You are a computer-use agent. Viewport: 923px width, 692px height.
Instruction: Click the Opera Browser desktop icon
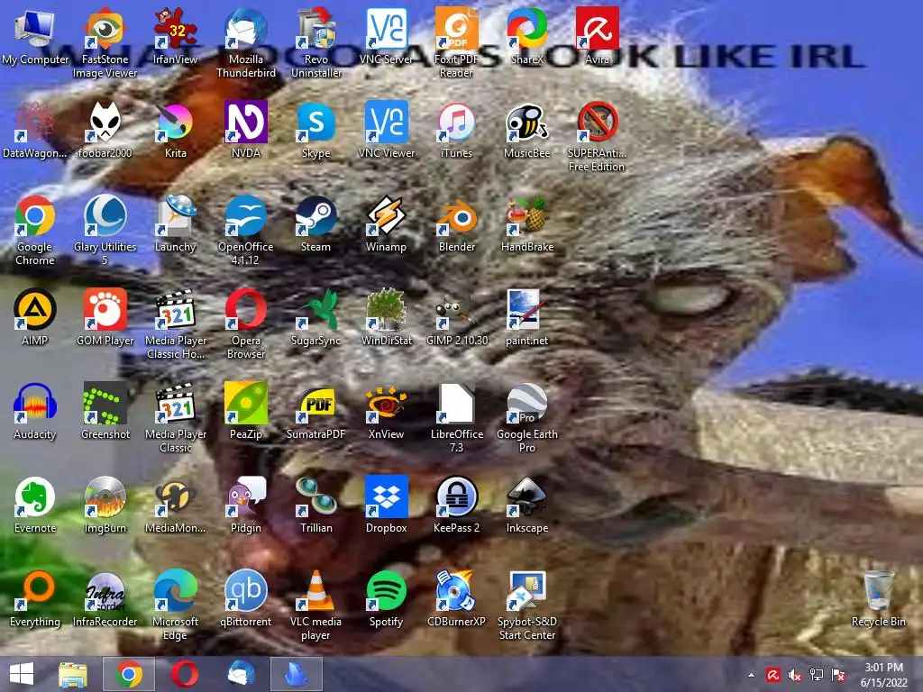tap(246, 324)
